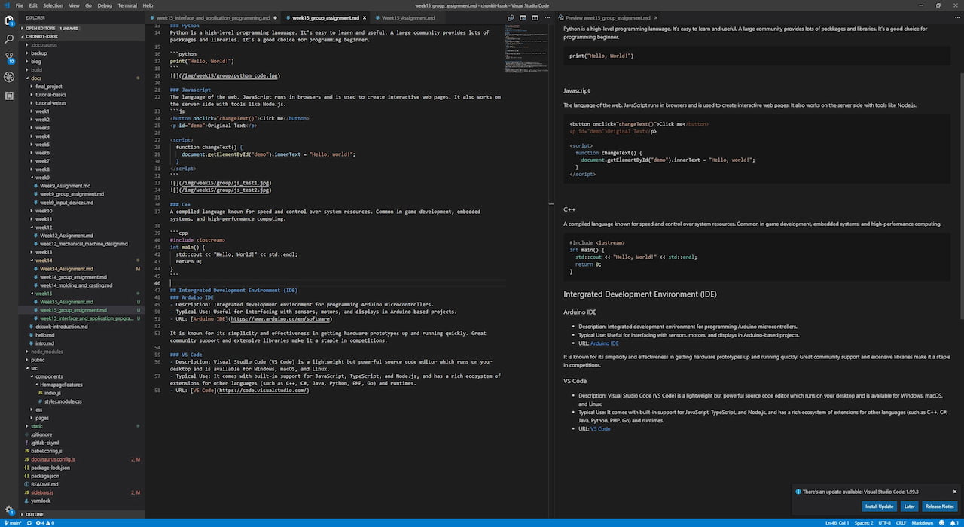Open the Edit menu
Viewport: 964px width, 527px height.
coord(32,5)
